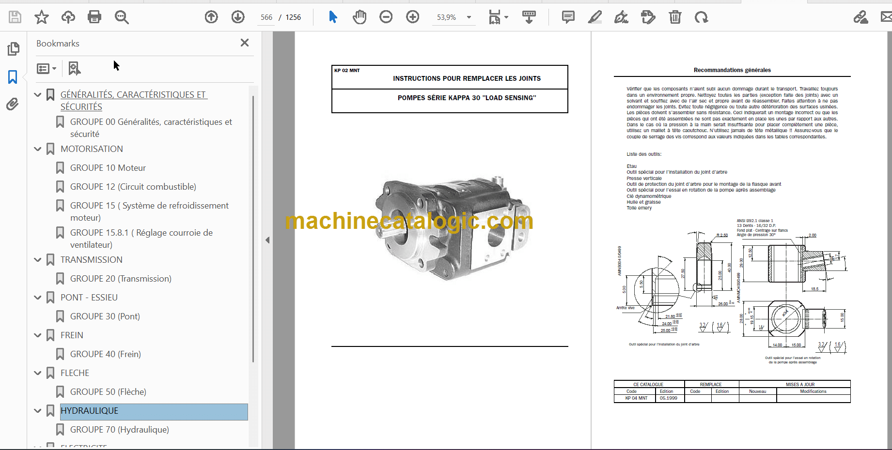Delete with the trash icon
892x450 pixels.
click(x=675, y=17)
